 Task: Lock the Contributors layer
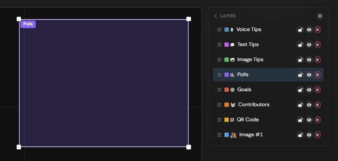(300, 105)
